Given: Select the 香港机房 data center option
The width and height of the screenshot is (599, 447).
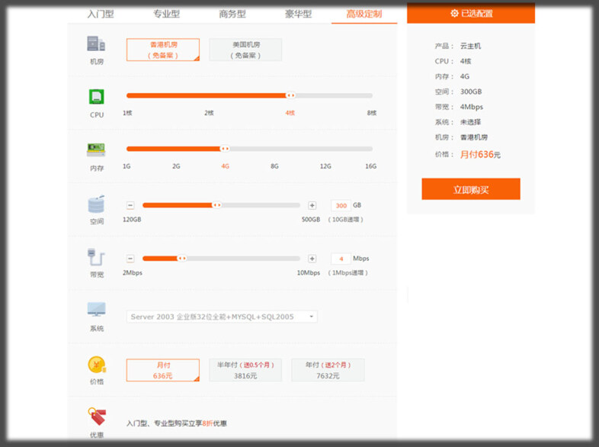Looking at the screenshot, I should click(163, 50).
